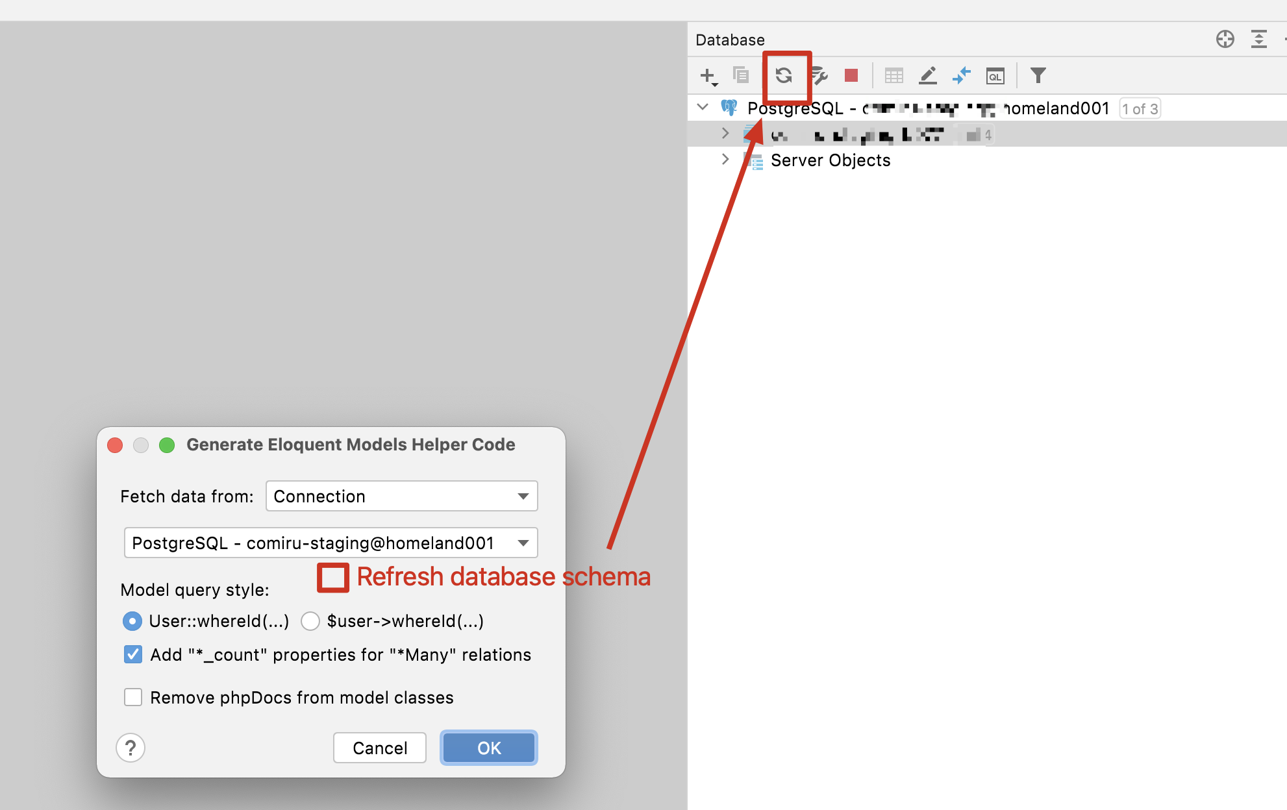Open the filter funnel icon
1287x810 pixels.
(x=1038, y=75)
